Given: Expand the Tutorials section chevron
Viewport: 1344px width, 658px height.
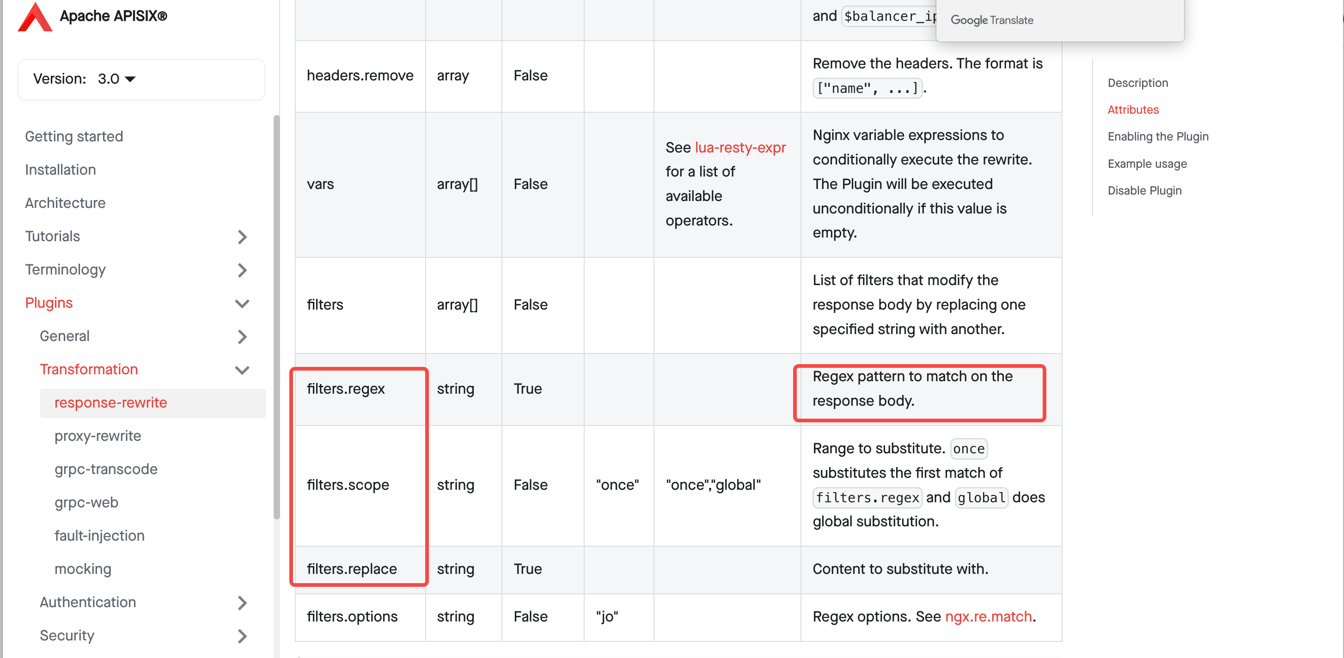Looking at the screenshot, I should (x=242, y=237).
